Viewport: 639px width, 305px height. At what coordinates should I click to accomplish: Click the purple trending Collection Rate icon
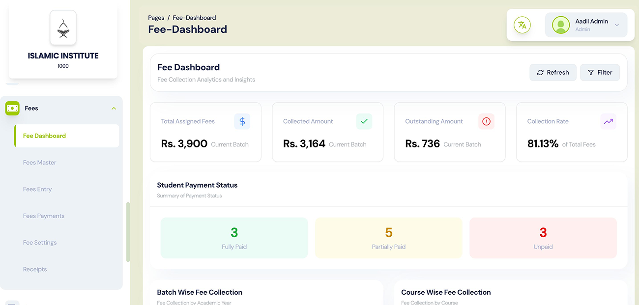point(608,121)
